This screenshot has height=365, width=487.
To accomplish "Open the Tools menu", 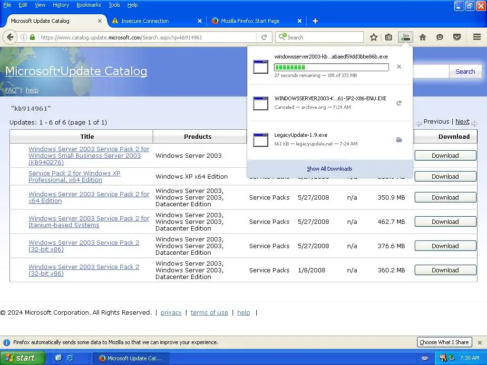I will point(114,5).
